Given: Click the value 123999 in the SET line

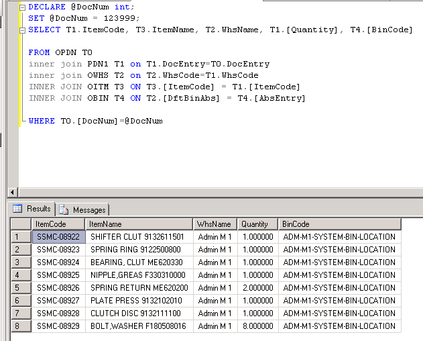Looking at the screenshot, I should pyautogui.click(x=119, y=18).
